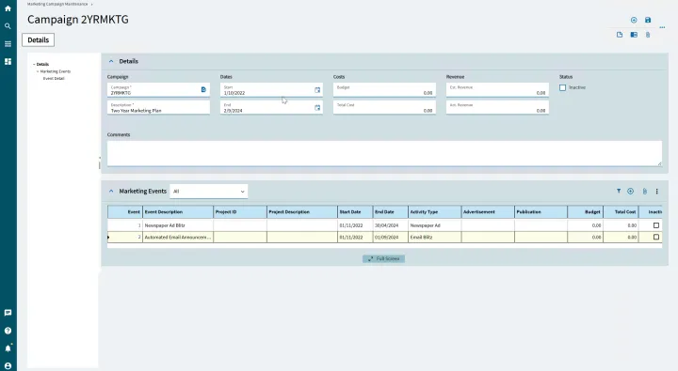Click the Full Screen button

pyautogui.click(x=383, y=259)
